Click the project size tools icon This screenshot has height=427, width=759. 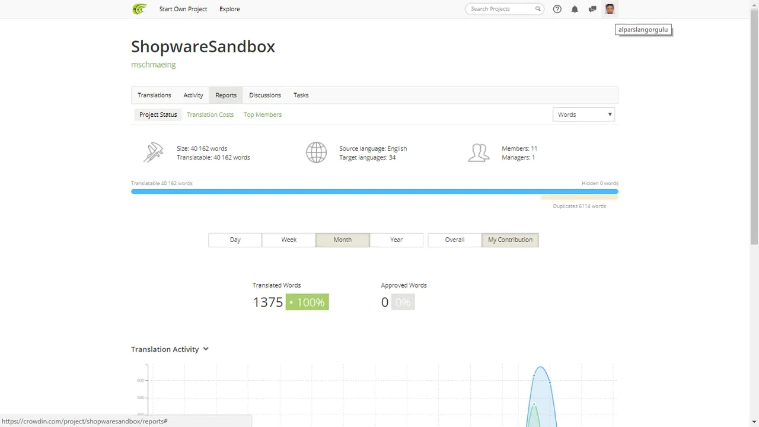(153, 152)
